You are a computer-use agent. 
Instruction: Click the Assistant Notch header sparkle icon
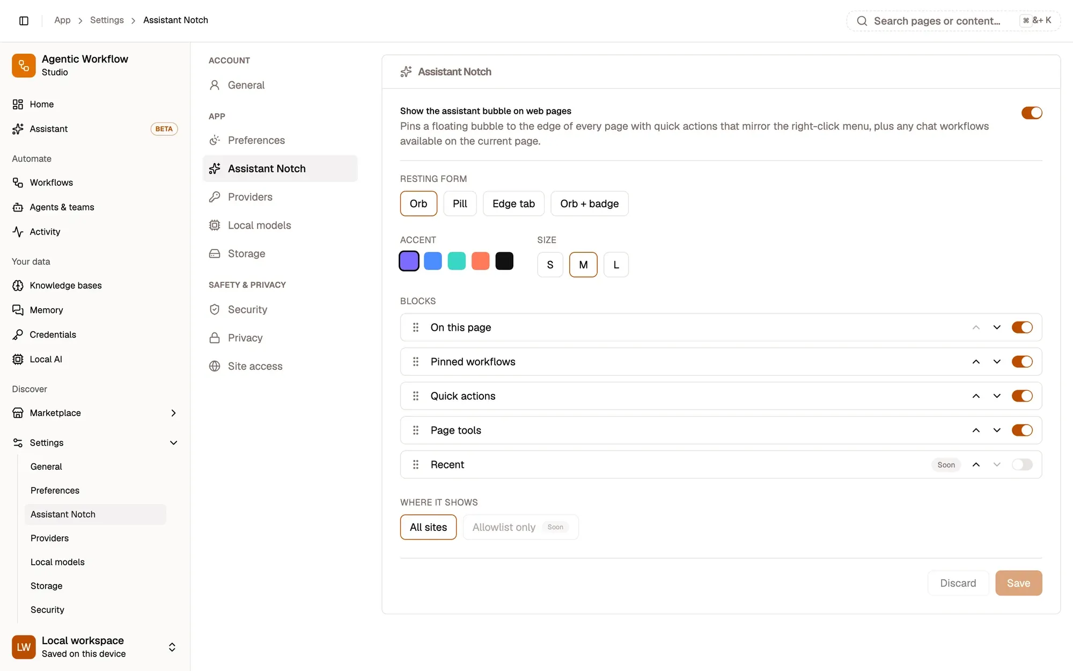[x=406, y=72]
